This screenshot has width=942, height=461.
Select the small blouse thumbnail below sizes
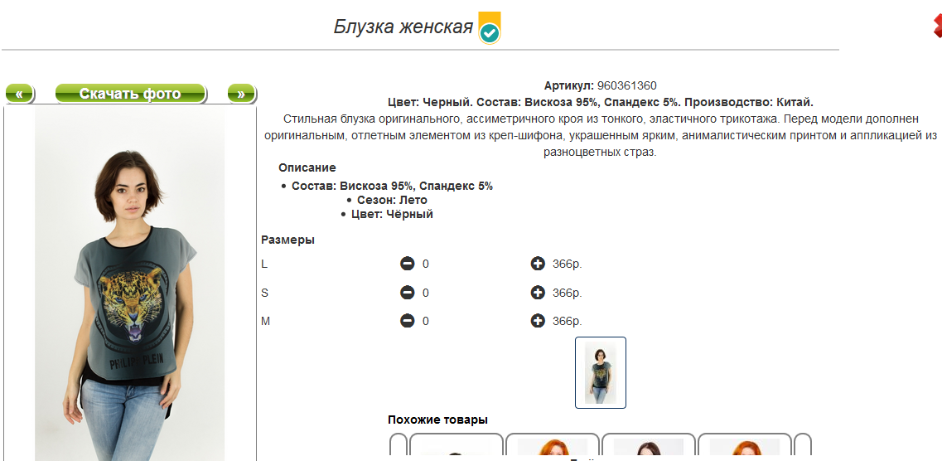(x=600, y=372)
